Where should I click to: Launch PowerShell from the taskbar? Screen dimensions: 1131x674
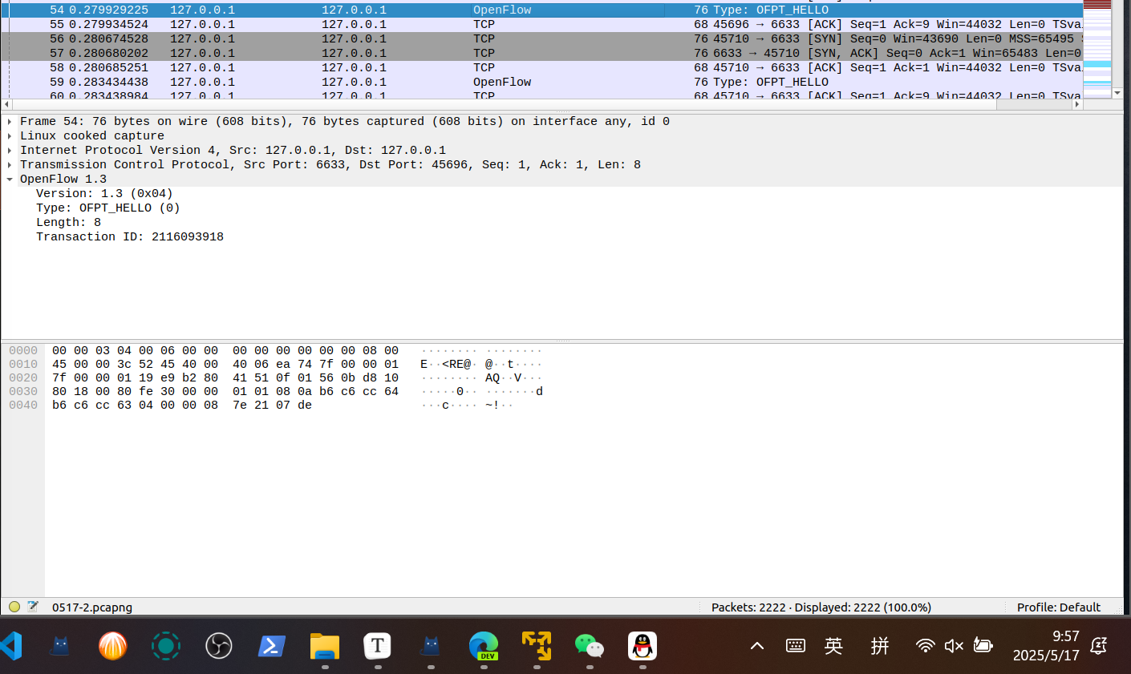coord(271,646)
